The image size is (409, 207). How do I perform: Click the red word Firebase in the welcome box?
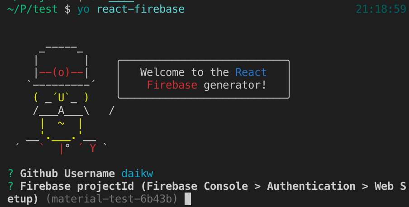tap(172, 85)
